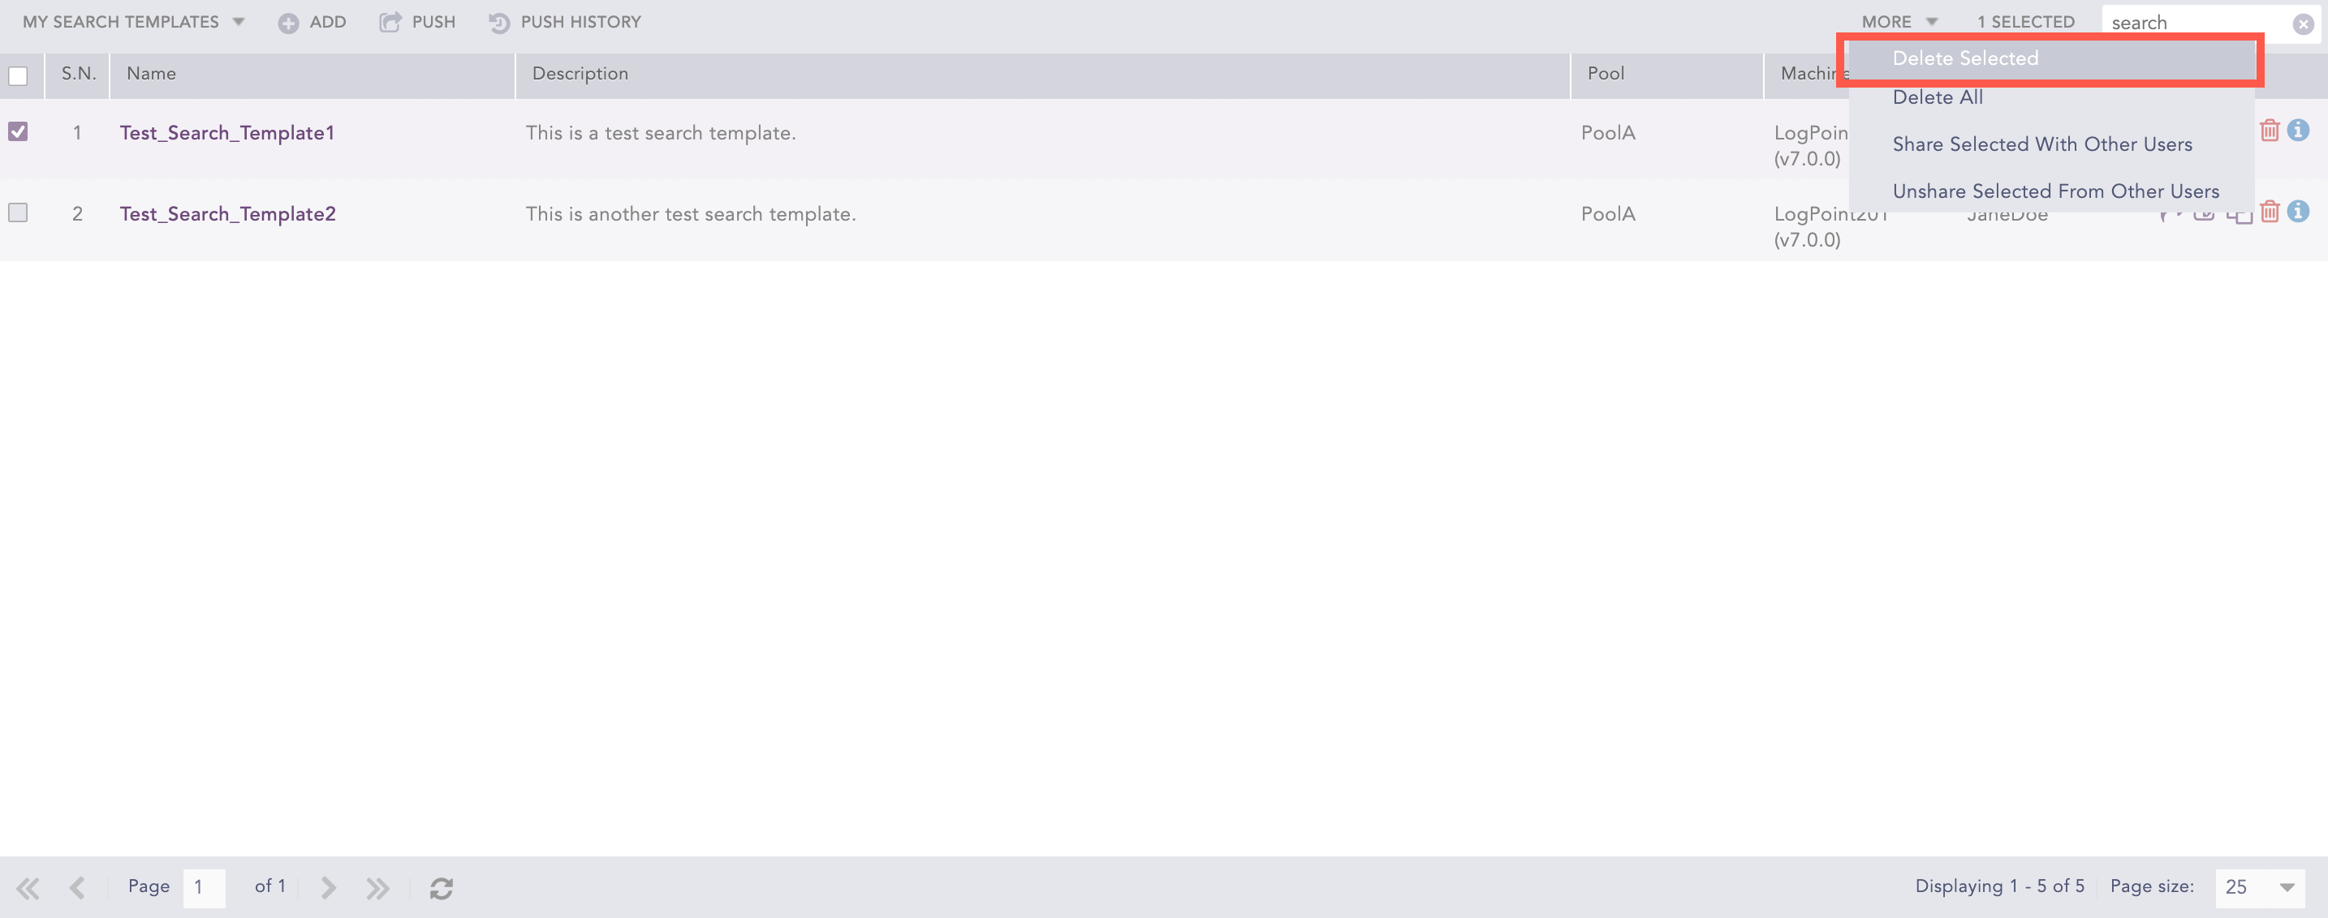Click the refresh icon in the pagination bar
This screenshot has height=918, width=2328.
pos(441,888)
